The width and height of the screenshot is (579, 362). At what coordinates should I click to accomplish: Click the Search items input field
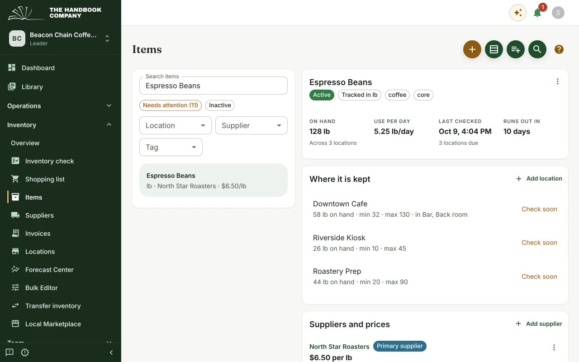tap(214, 86)
